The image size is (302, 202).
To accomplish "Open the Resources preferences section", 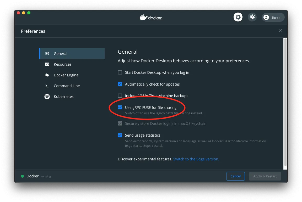I will pyautogui.click(x=72, y=64).
